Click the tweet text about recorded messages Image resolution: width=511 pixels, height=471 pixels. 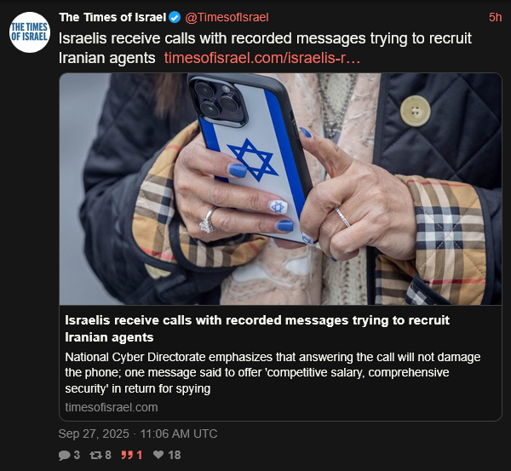(x=265, y=48)
